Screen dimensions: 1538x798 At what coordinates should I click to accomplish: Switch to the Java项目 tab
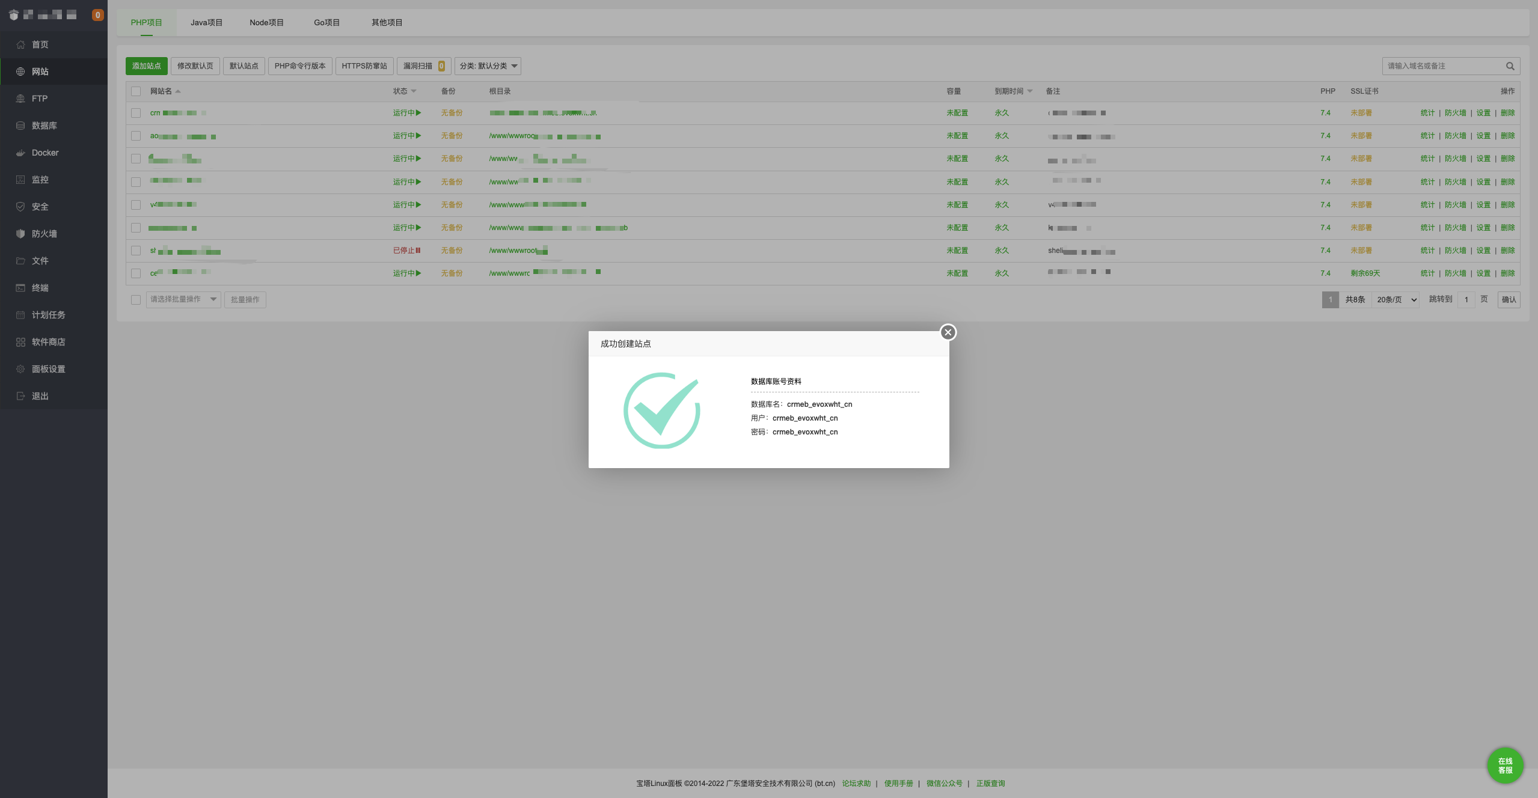coord(206,22)
